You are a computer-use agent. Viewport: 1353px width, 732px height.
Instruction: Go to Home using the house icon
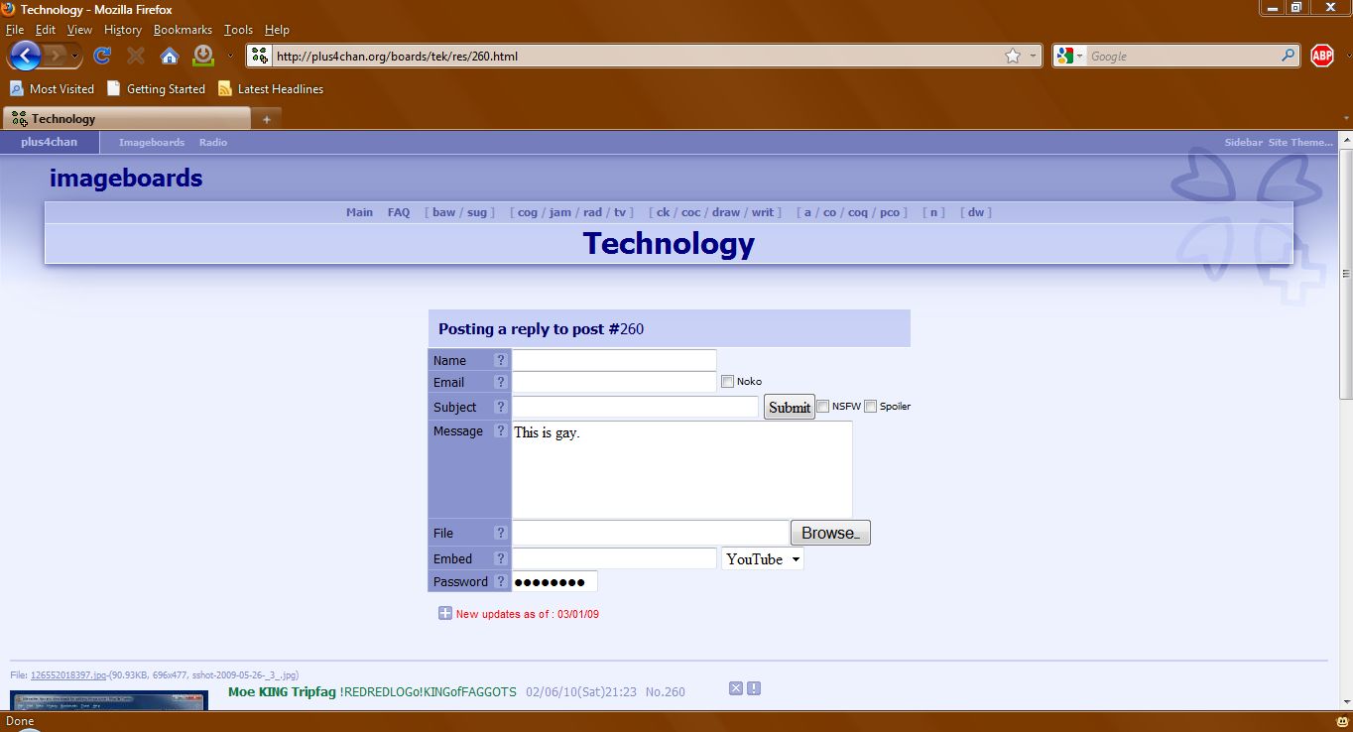170,57
